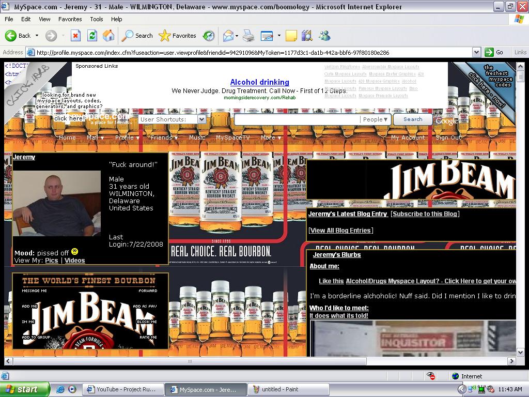
Task: Expand the Friends navigation menu
Action: [x=164, y=138]
